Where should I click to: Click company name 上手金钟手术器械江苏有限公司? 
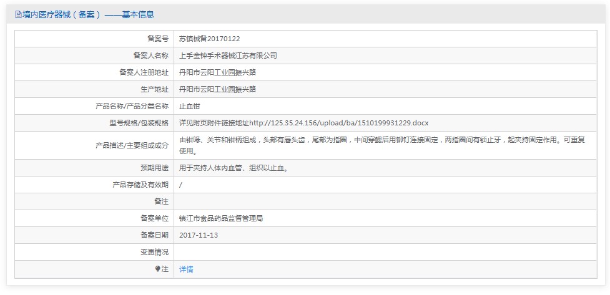click(228, 56)
